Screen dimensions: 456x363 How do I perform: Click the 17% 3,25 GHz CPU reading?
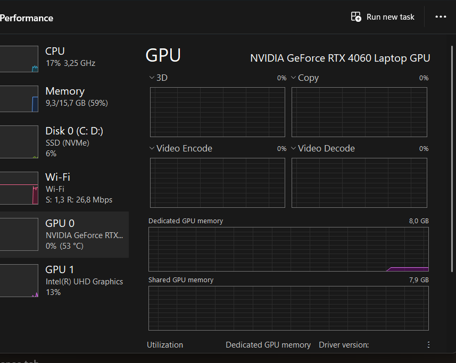coord(70,63)
